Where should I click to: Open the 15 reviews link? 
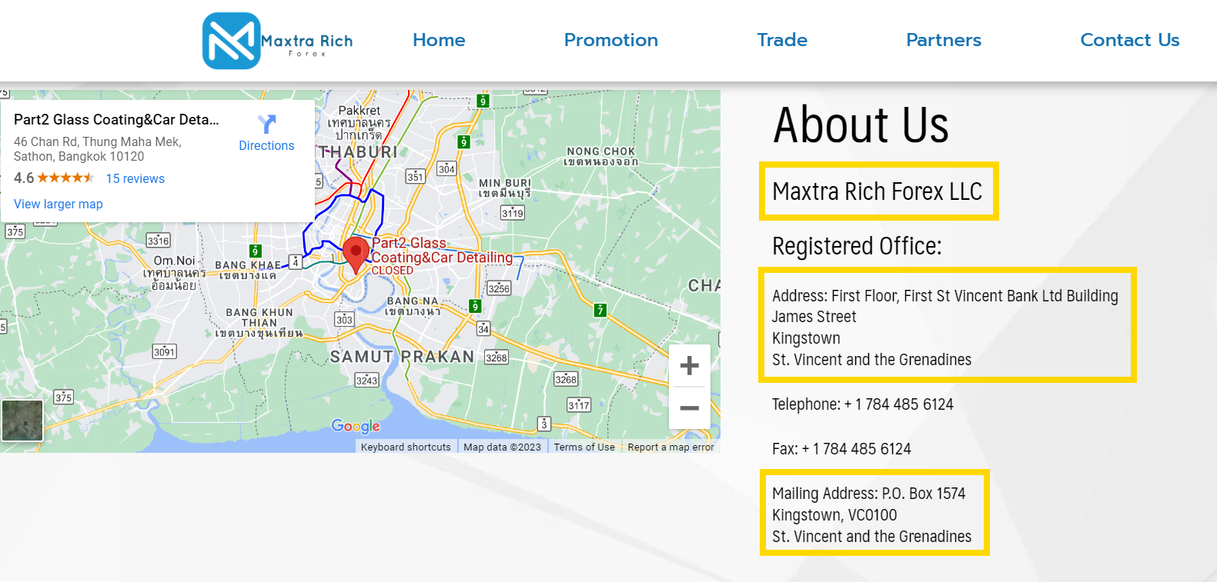(135, 178)
